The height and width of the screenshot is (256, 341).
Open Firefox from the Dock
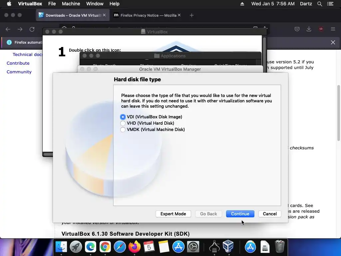[135, 247]
